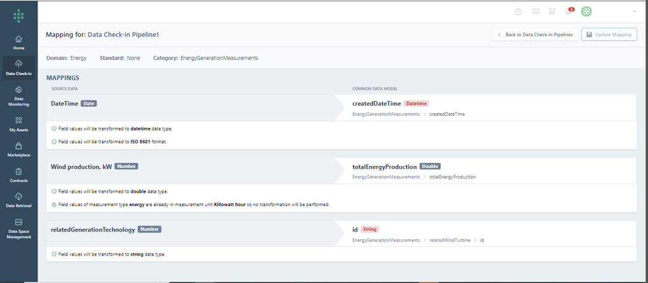The image size is (648, 283).
Task: Click Back to Data Check-in Pipelines
Action: click(x=535, y=34)
